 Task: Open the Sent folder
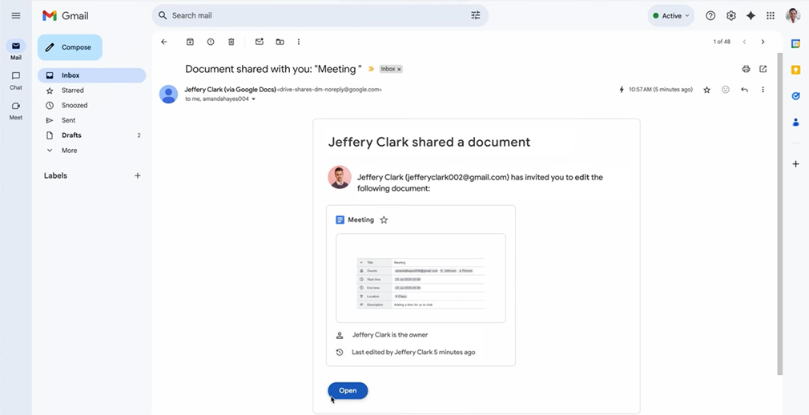pyautogui.click(x=68, y=120)
